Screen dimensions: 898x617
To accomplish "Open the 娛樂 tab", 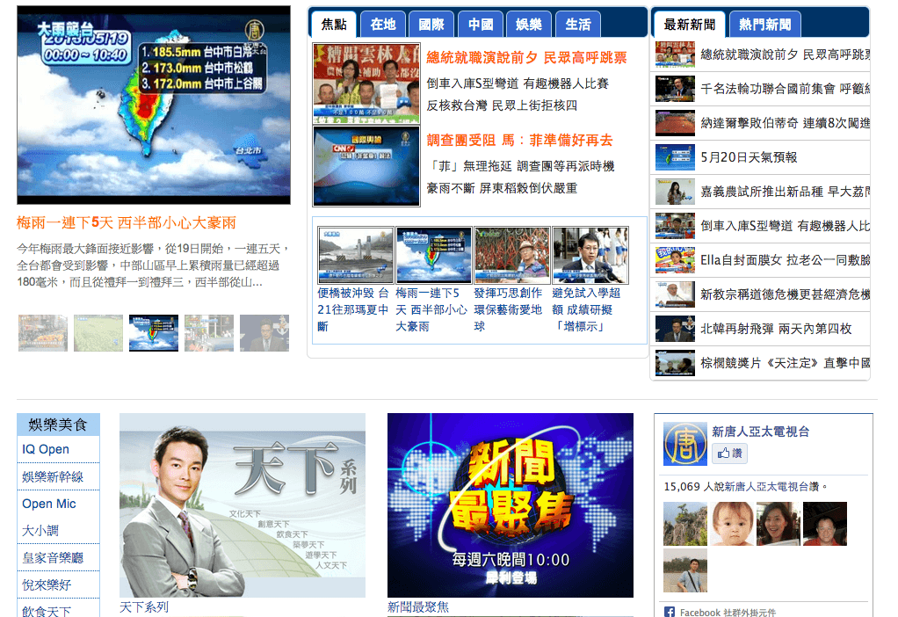I will pos(528,23).
